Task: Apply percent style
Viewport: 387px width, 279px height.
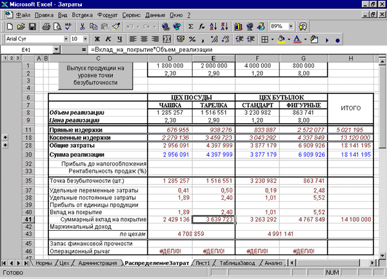Action: (192, 39)
